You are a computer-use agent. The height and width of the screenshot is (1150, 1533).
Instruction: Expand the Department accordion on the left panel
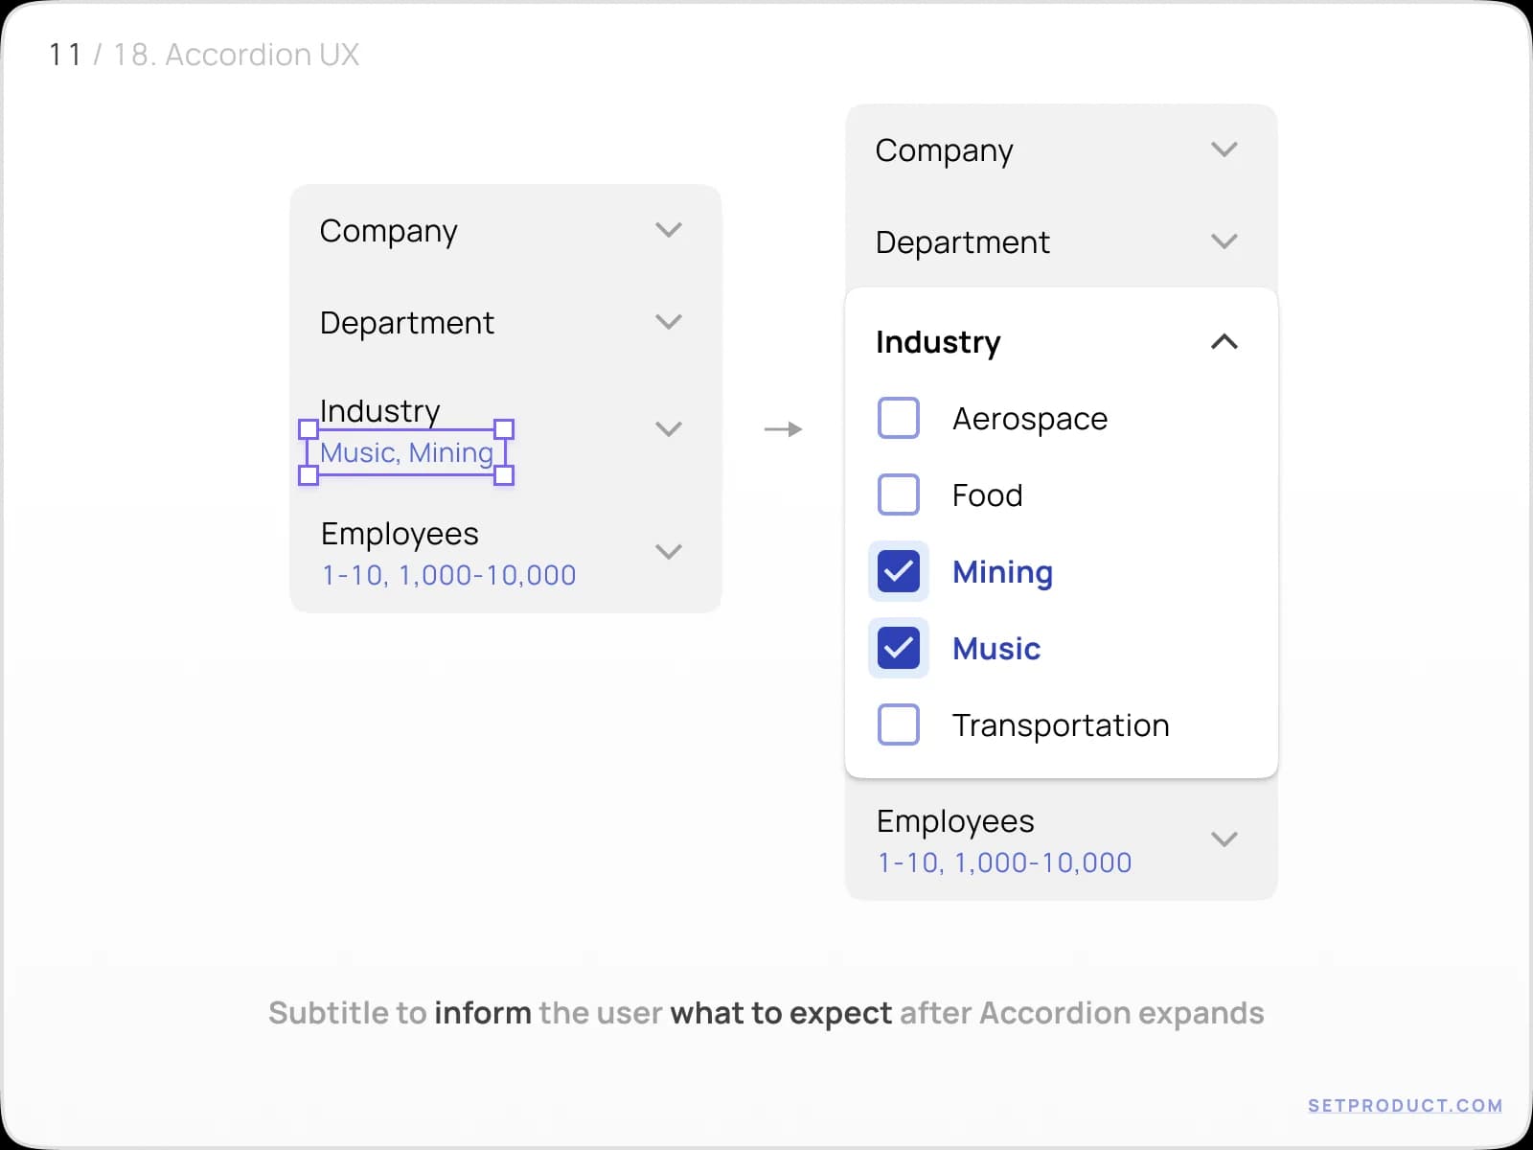[x=669, y=322]
